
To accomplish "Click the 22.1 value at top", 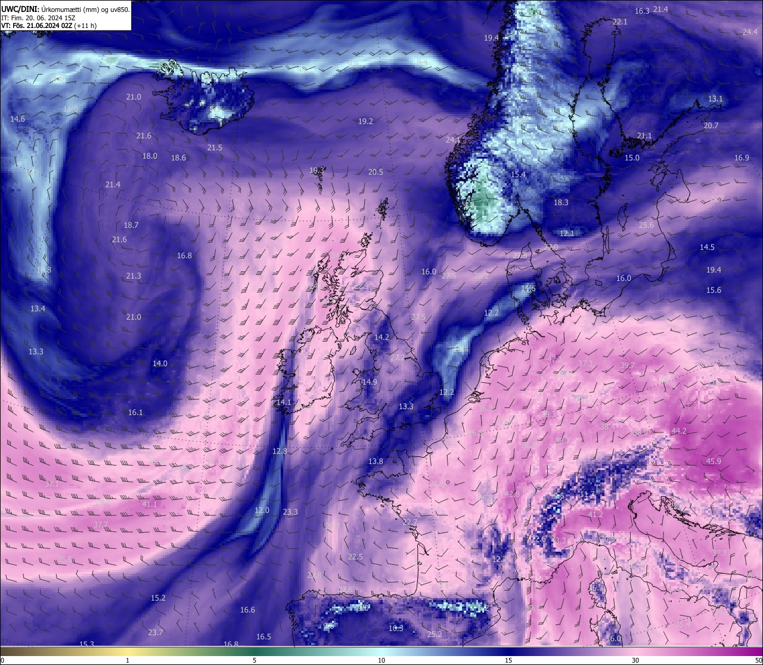I will (x=620, y=21).
